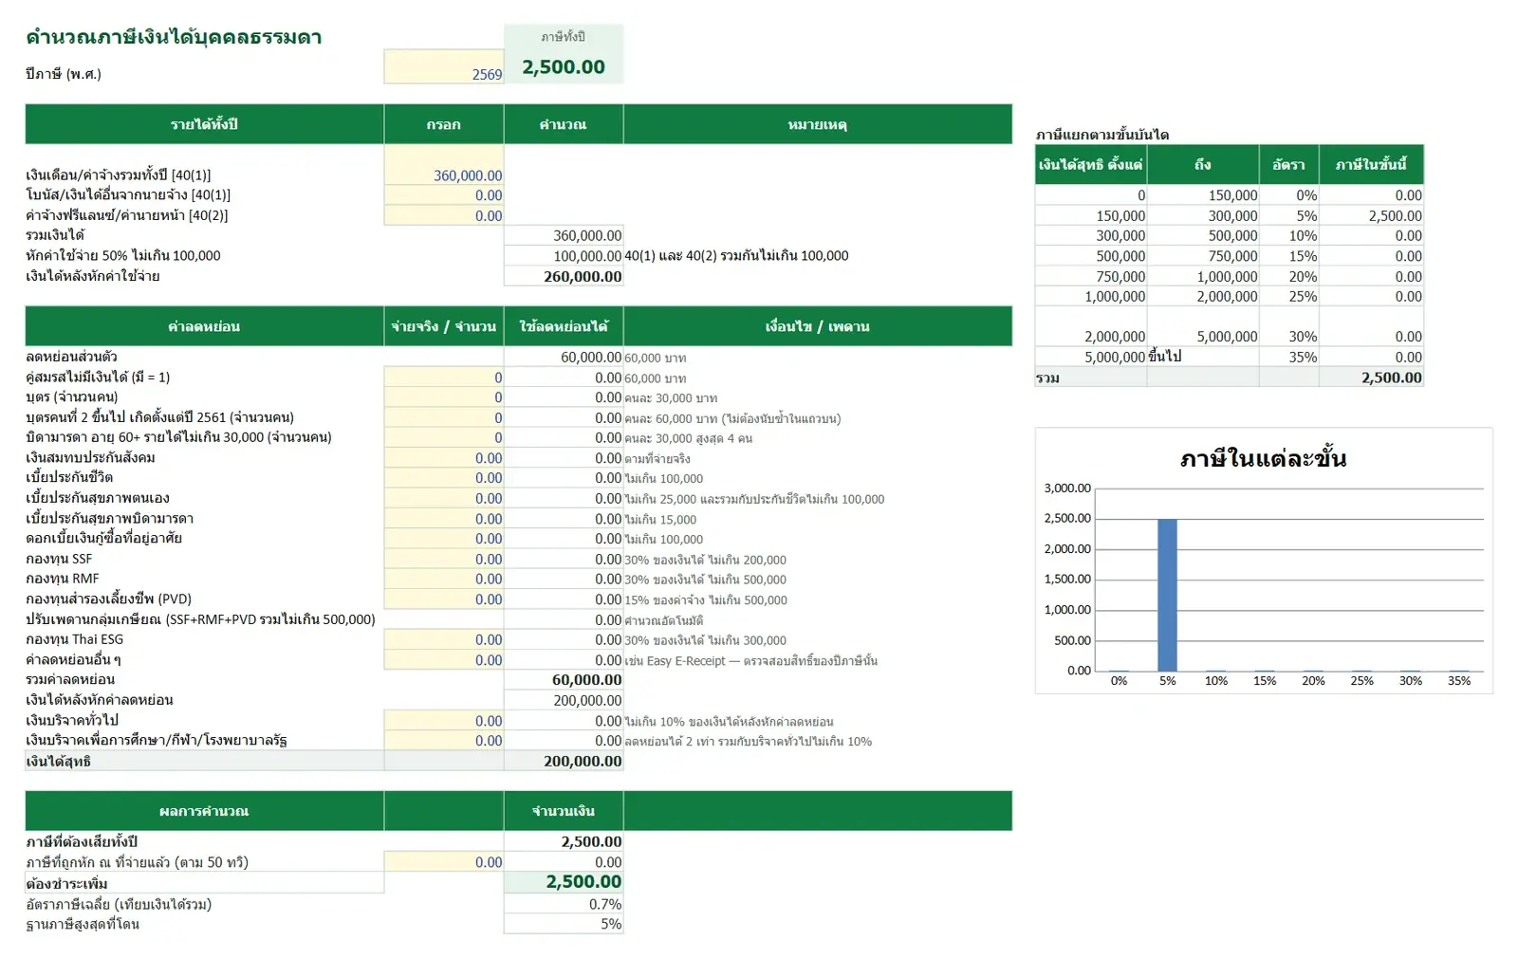Select the withholding tax paid input cell
Screen dimensions: 1518x958
pyautogui.click(x=444, y=862)
